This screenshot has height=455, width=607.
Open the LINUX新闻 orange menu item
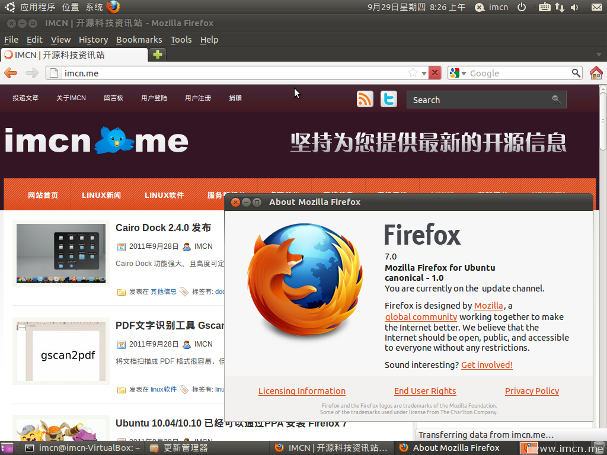click(101, 195)
